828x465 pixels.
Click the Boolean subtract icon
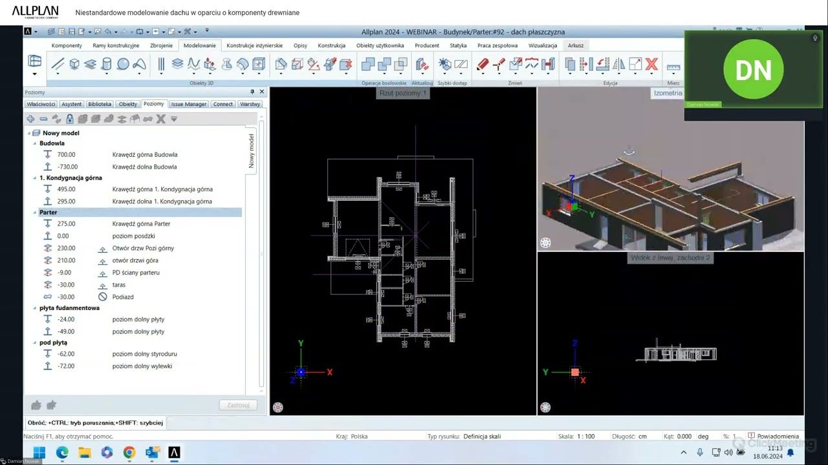[384, 64]
